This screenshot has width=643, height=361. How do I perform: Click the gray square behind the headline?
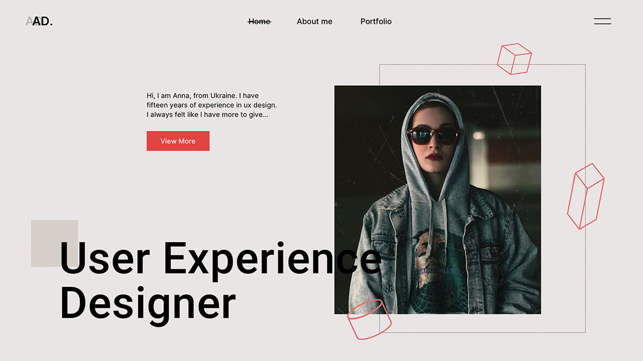(54, 243)
